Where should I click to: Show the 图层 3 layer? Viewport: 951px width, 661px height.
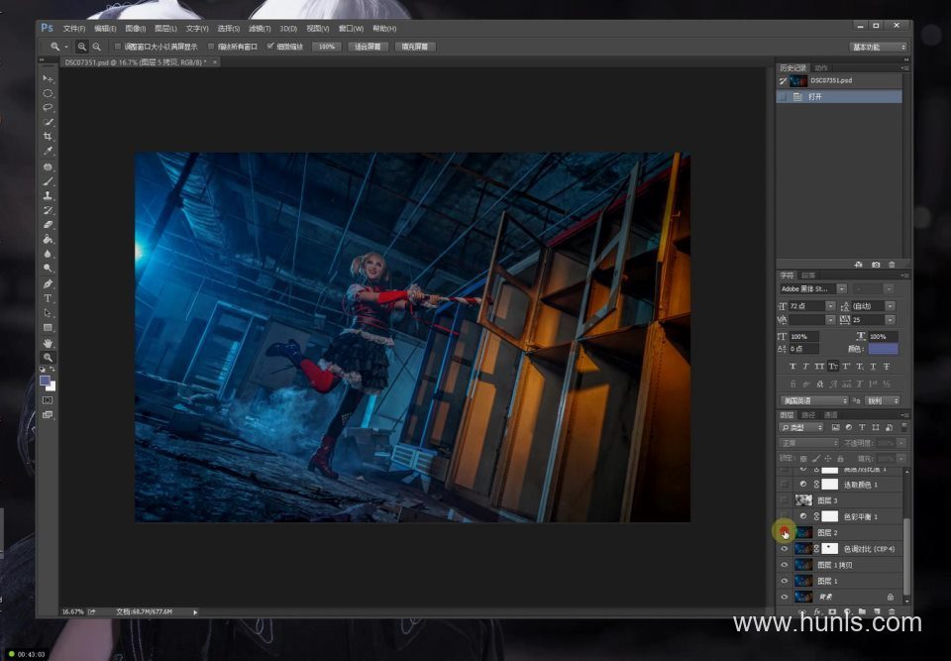(x=785, y=500)
